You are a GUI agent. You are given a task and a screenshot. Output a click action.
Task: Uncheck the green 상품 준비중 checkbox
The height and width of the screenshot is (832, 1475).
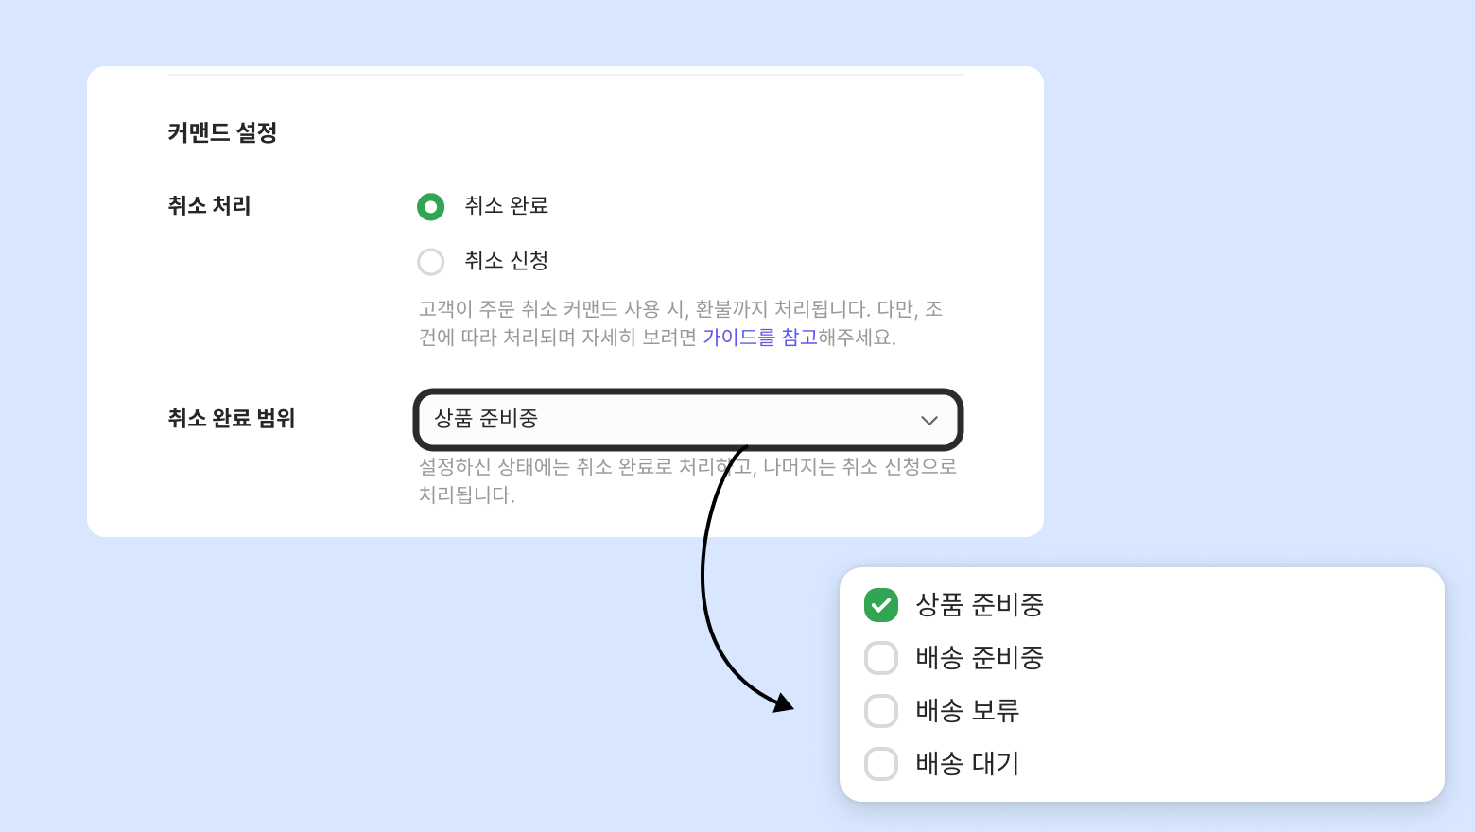881,605
